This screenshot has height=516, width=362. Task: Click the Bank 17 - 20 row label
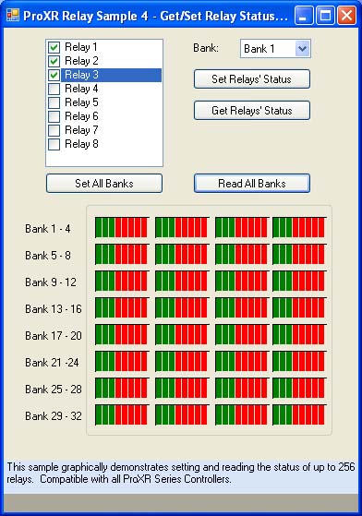point(54,336)
